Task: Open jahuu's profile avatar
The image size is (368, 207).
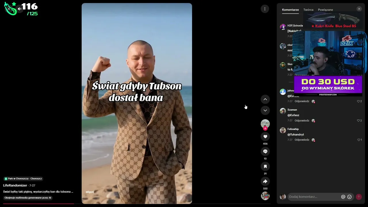Action: pyautogui.click(x=283, y=92)
